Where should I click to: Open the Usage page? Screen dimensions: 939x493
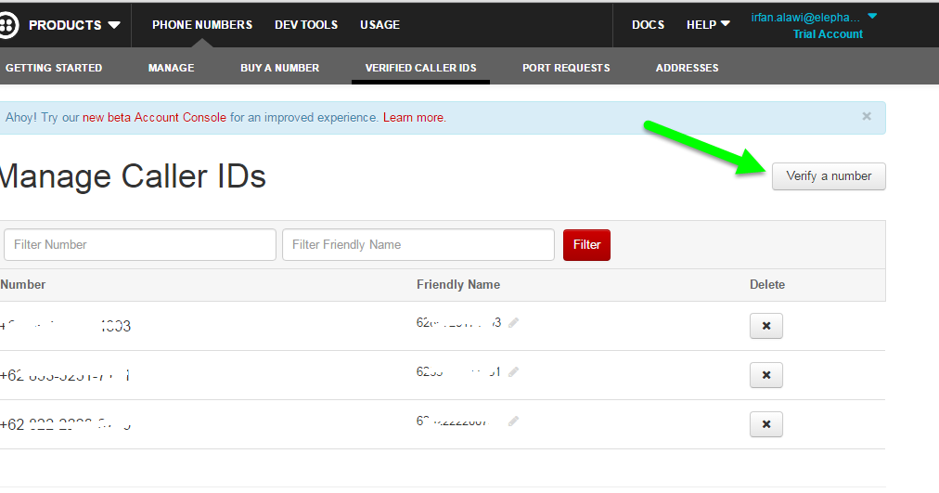(379, 24)
